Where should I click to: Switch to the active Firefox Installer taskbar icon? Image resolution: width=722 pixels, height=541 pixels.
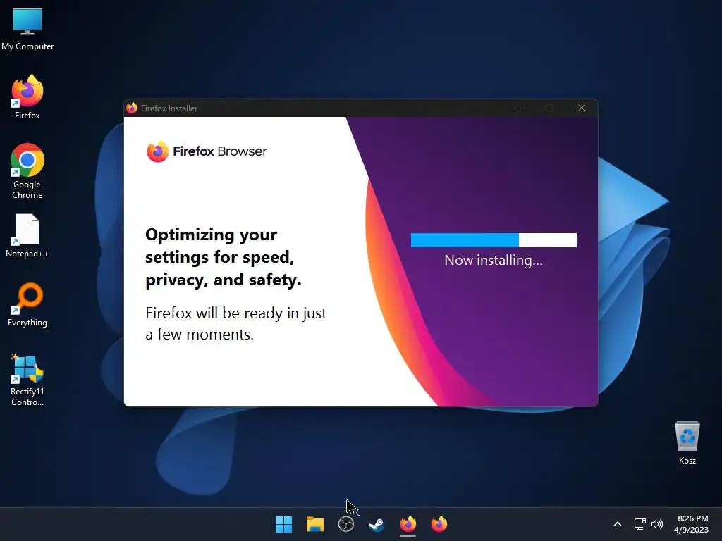[x=408, y=524]
